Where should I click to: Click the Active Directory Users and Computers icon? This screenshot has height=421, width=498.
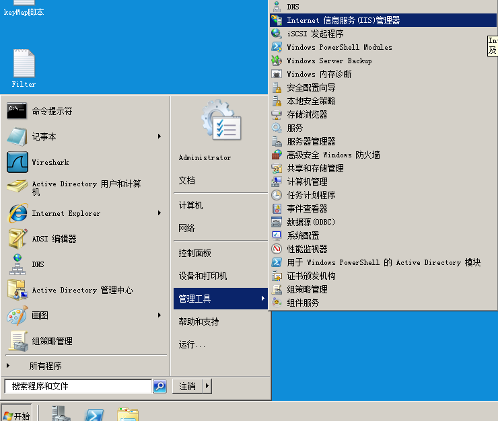coord(17,186)
